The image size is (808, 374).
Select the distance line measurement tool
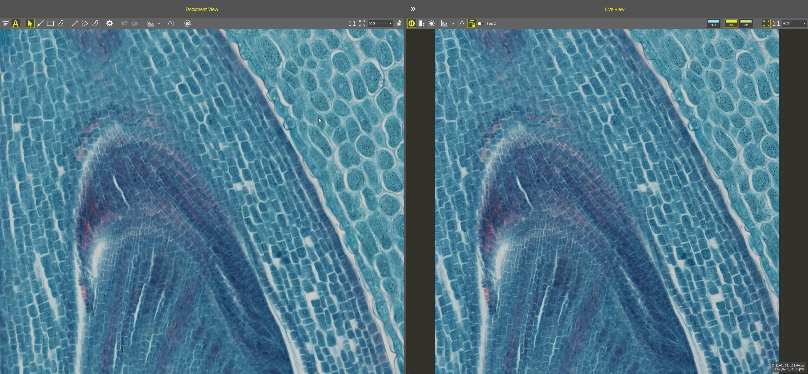75,24
